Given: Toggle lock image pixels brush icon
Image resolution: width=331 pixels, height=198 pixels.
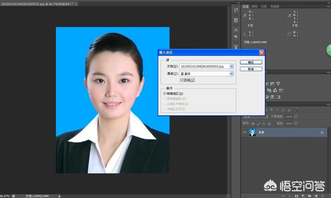Looking at the screenshot, I should click(259, 123).
